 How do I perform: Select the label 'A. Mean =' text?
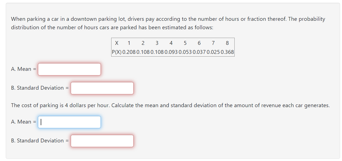23,69
